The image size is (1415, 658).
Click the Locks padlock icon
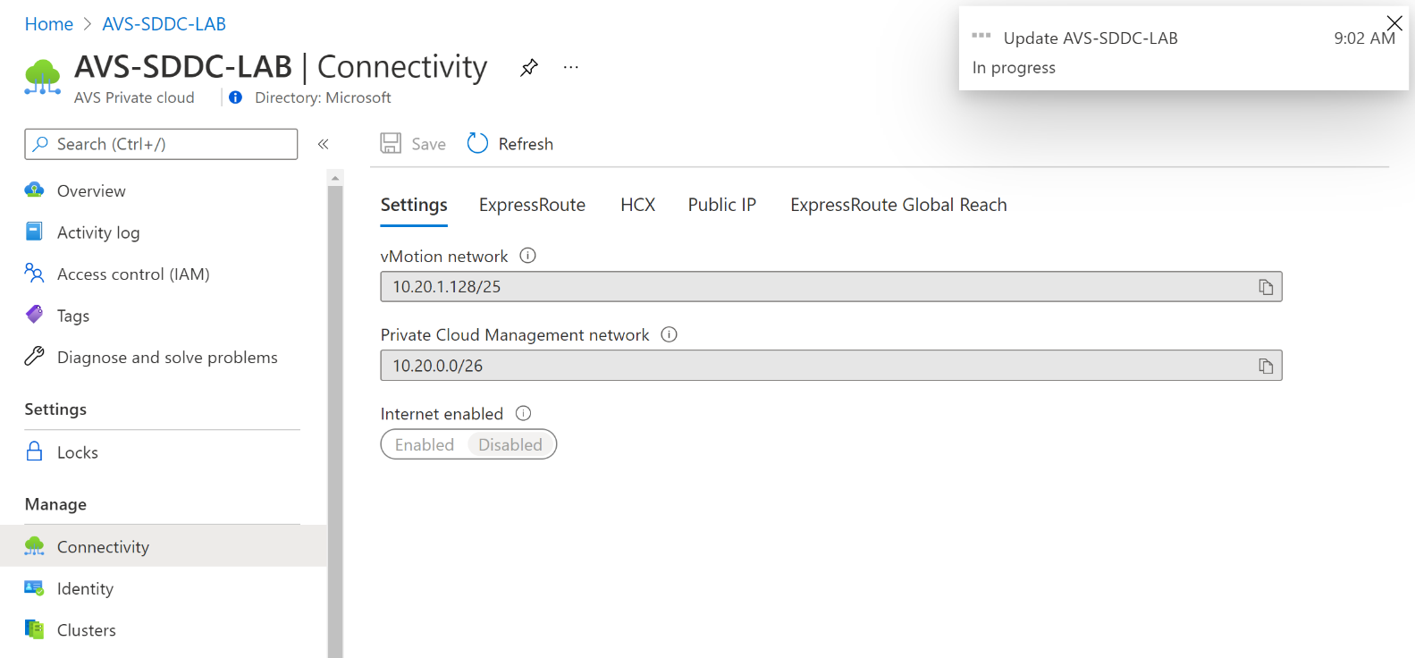click(34, 451)
